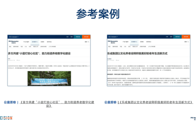Image resolution: width=196 pixels, height=124 pixels.
Task: Open the Language dropdown in right screenshot
Action: (113, 37)
